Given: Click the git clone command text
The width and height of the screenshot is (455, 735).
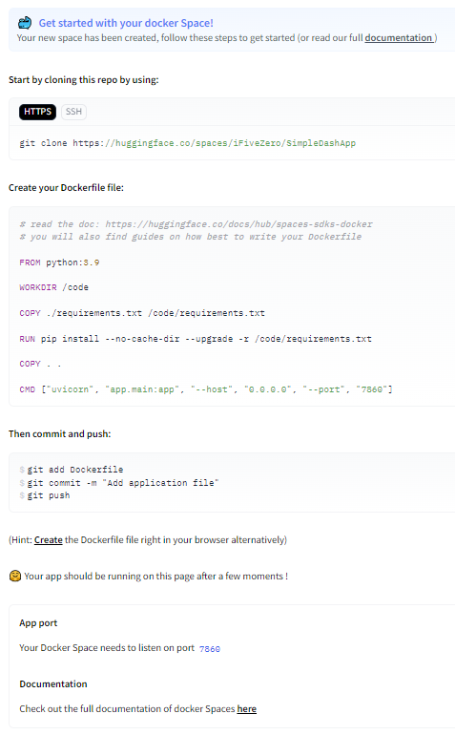Looking at the screenshot, I should point(187,143).
